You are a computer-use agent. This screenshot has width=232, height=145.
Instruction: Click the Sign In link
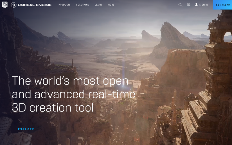(x=204, y=5)
